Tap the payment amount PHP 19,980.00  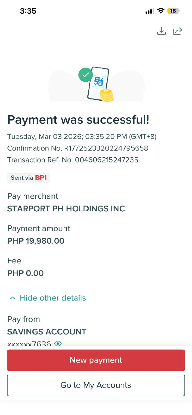click(x=36, y=241)
